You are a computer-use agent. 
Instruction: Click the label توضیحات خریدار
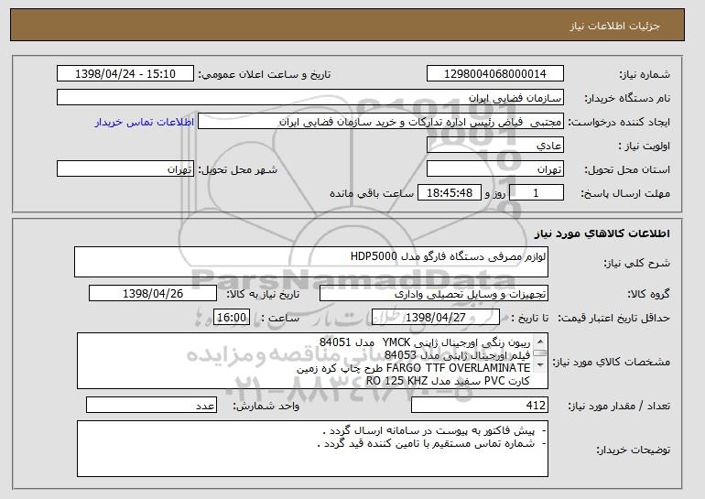pos(633,450)
